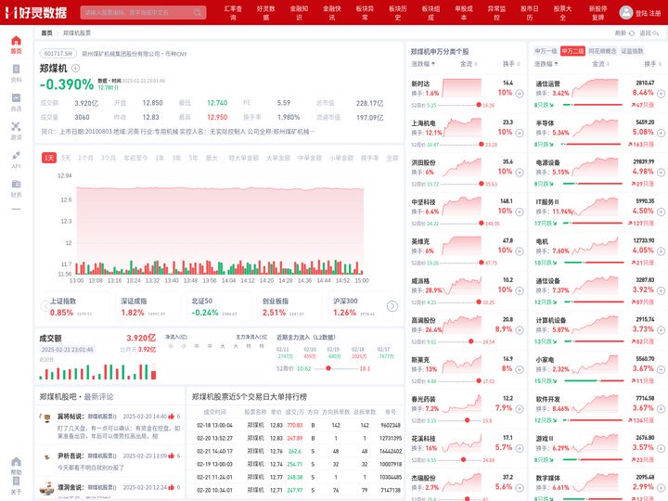The image size is (668, 501).
Task: Add IT服务 II sector with plus icon
Action: 661,212
